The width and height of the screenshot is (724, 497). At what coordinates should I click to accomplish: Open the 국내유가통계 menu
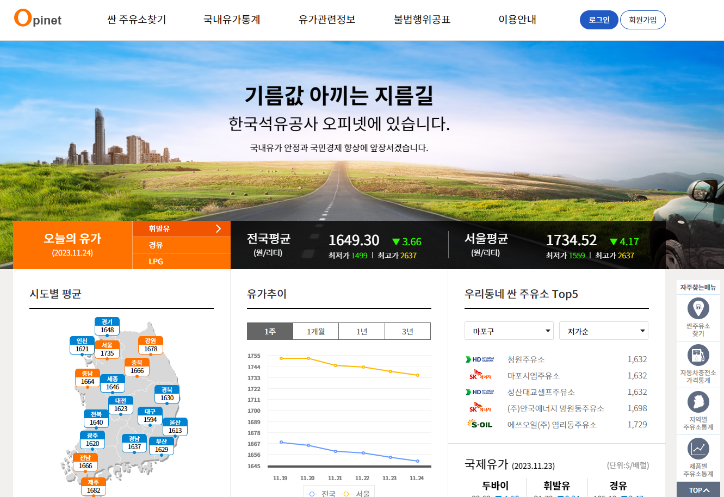coord(232,20)
